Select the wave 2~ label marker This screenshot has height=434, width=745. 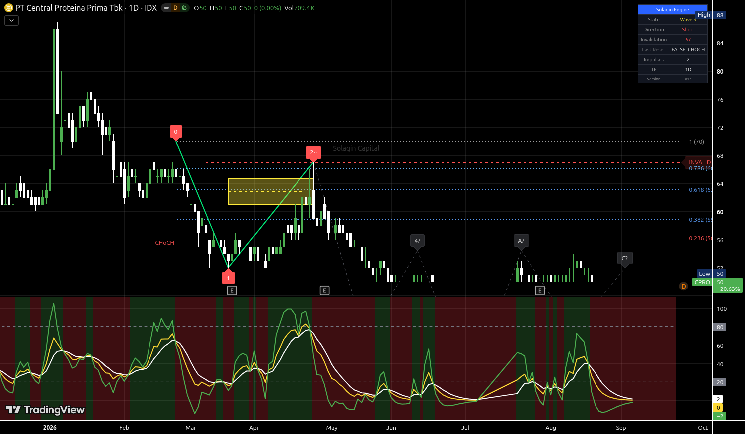pyautogui.click(x=313, y=152)
